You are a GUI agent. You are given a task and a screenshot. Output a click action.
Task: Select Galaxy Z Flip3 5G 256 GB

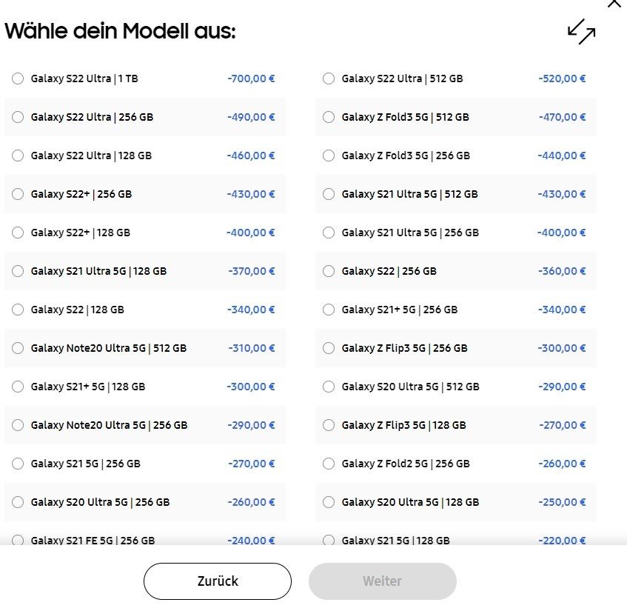(329, 348)
